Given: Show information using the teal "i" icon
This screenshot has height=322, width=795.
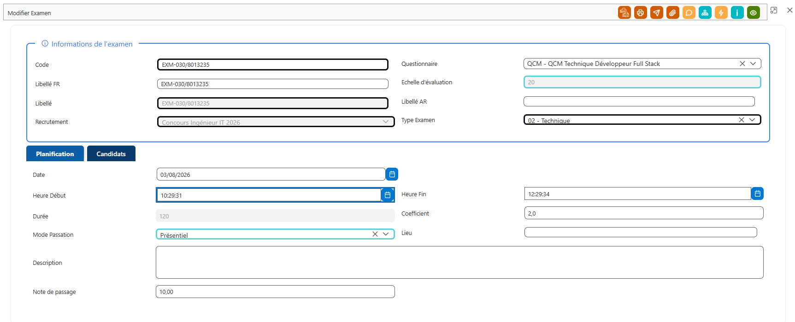Looking at the screenshot, I should 737,13.
